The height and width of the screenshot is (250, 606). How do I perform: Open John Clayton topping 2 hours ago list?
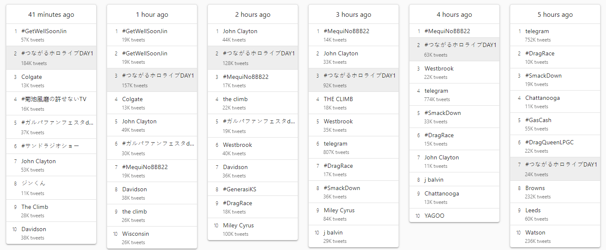(x=253, y=35)
